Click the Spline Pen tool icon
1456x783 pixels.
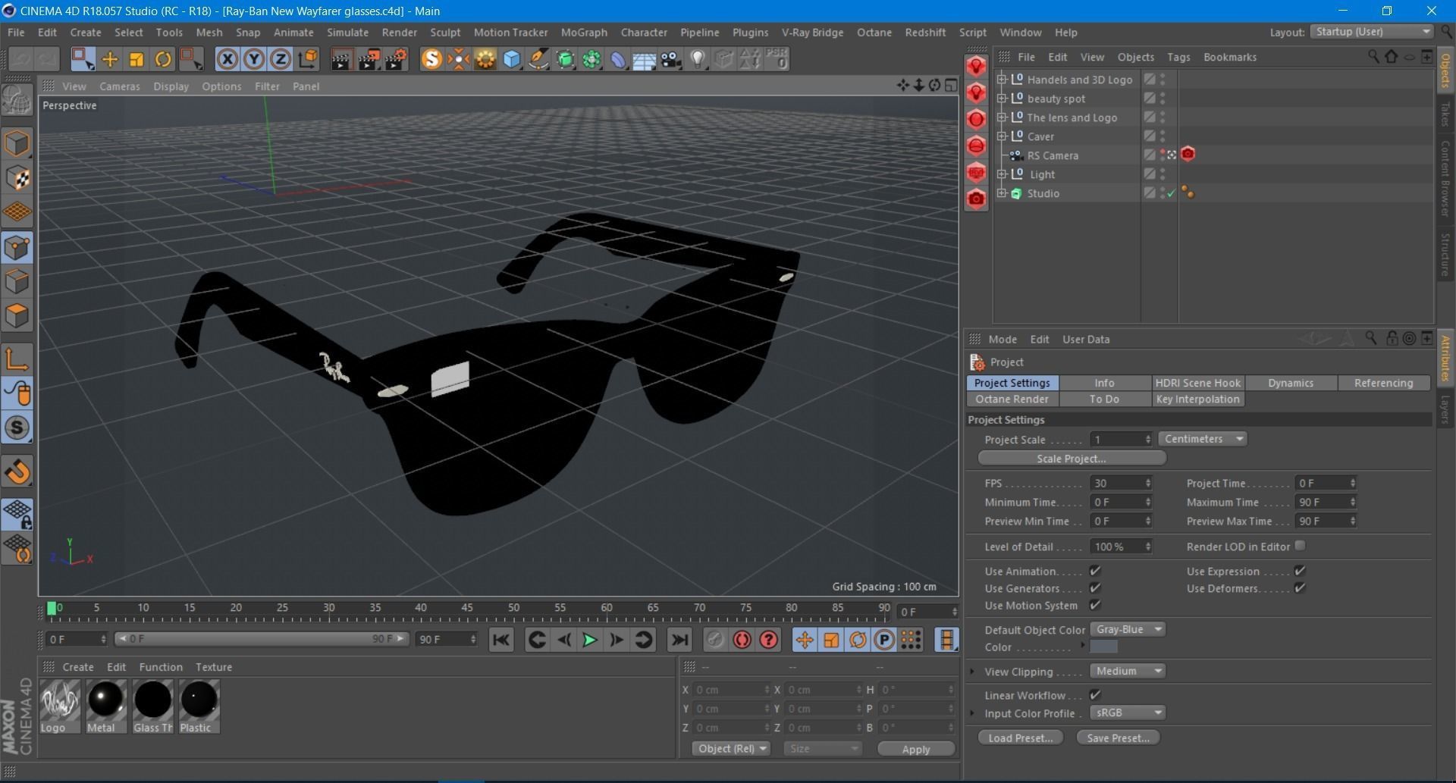coord(538,59)
